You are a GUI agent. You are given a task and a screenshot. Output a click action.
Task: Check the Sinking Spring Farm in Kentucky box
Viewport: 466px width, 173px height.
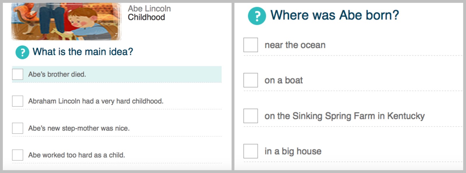(251, 116)
